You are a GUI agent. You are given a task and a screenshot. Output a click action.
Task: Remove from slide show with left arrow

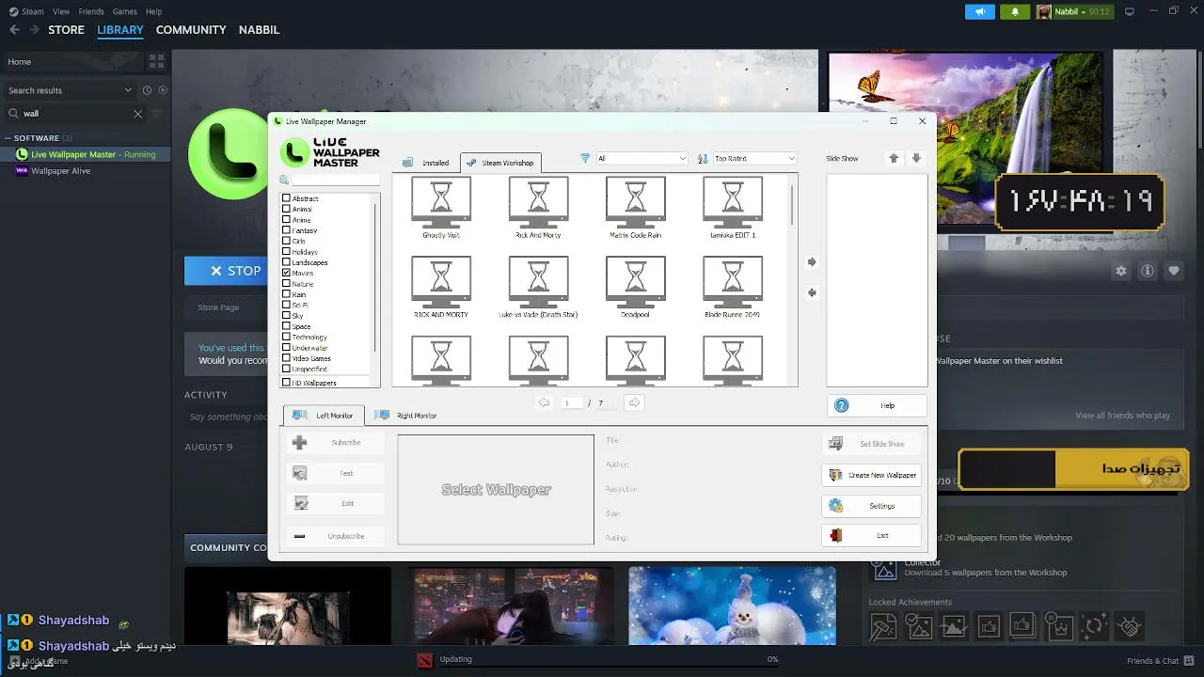(812, 292)
